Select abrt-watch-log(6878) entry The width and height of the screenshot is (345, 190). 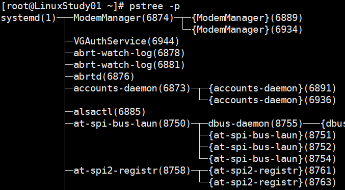tap(129, 53)
